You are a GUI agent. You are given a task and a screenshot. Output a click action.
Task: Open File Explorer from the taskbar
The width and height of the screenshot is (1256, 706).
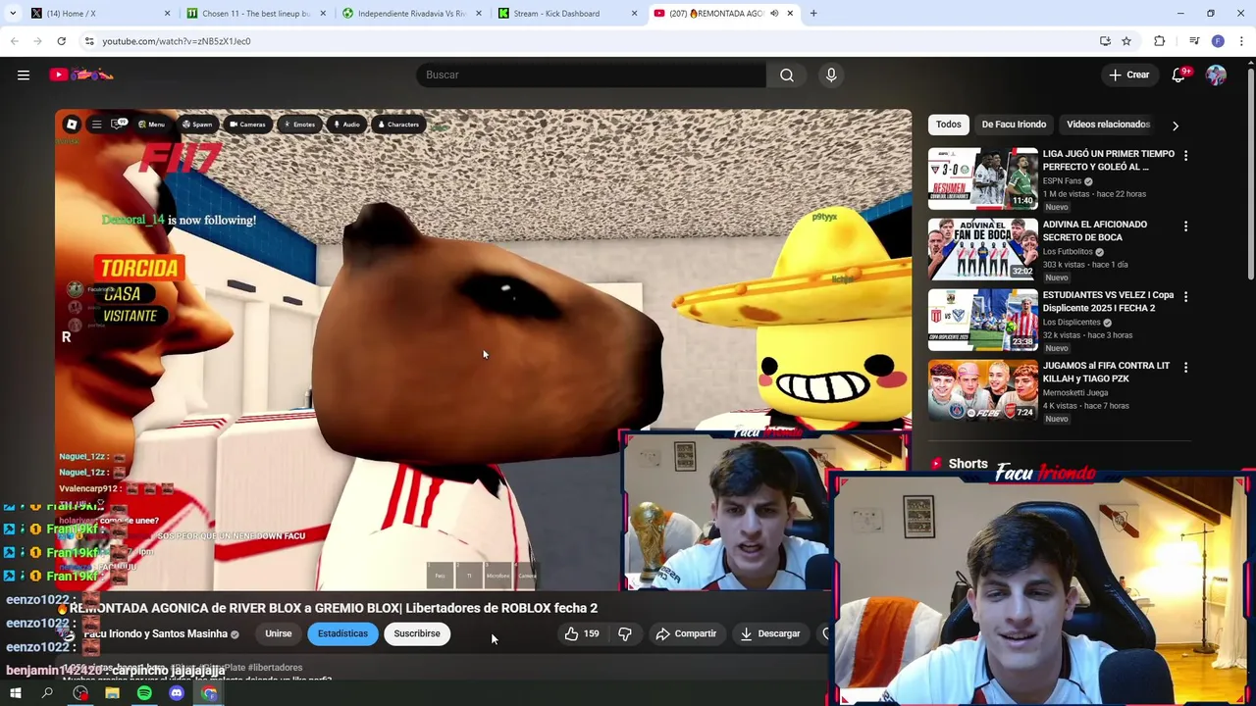[112, 693]
